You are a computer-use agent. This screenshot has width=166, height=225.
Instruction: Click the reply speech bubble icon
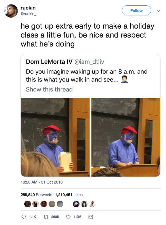click(23, 217)
